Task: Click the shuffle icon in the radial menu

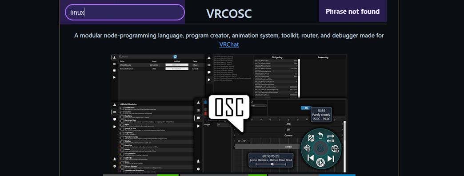Action: pos(311,138)
